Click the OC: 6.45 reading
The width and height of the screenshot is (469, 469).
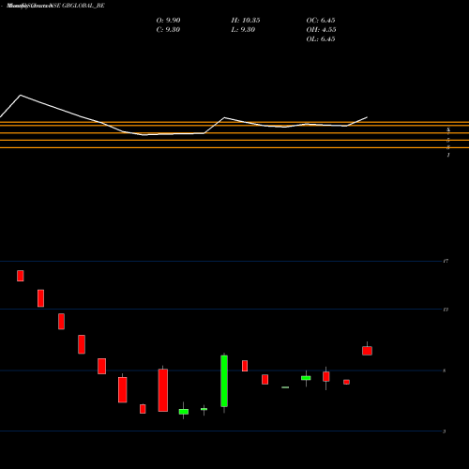point(321,21)
